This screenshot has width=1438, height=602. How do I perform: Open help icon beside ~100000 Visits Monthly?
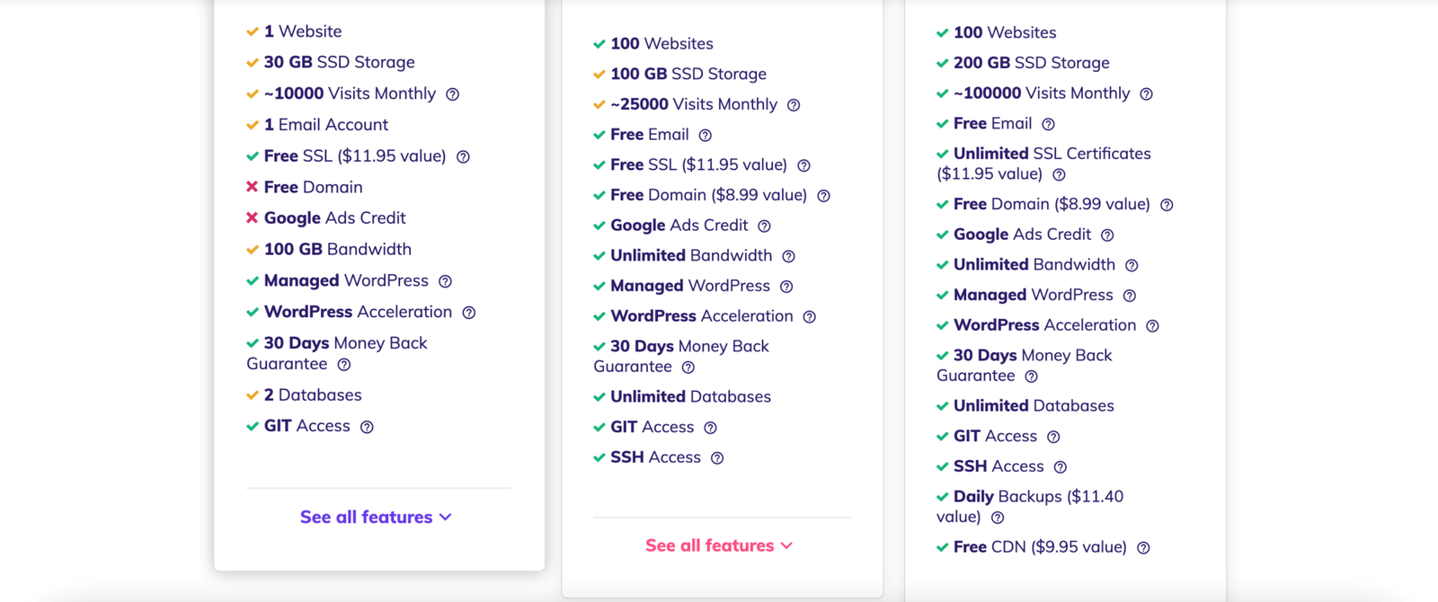pos(1146,94)
